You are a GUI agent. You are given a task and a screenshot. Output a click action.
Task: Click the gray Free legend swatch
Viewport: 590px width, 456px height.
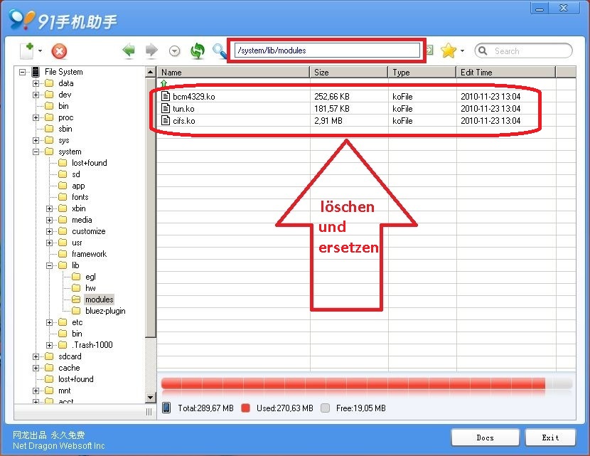(x=325, y=408)
